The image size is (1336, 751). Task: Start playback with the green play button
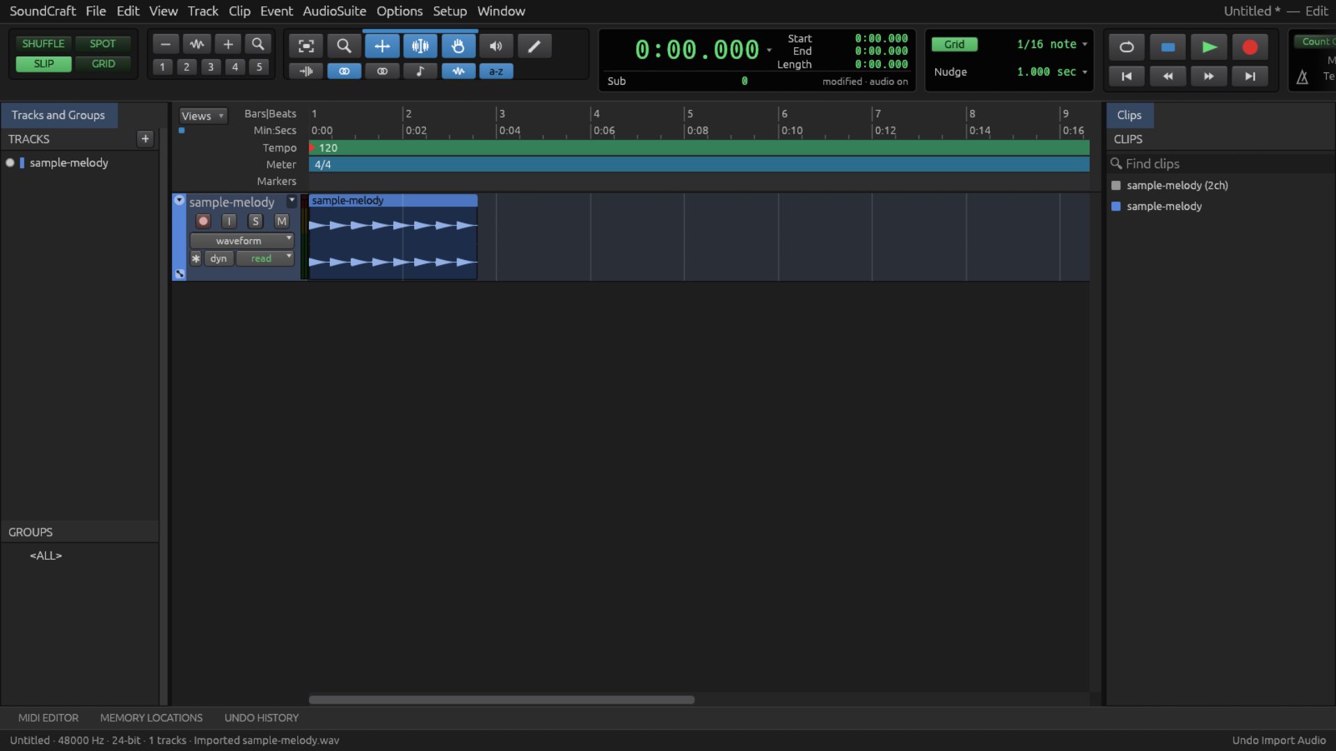(x=1209, y=47)
